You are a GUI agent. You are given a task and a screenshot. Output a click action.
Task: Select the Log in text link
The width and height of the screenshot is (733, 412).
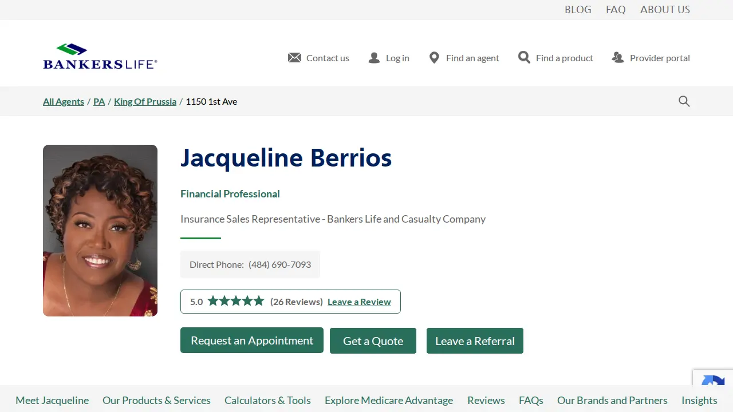tap(397, 58)
